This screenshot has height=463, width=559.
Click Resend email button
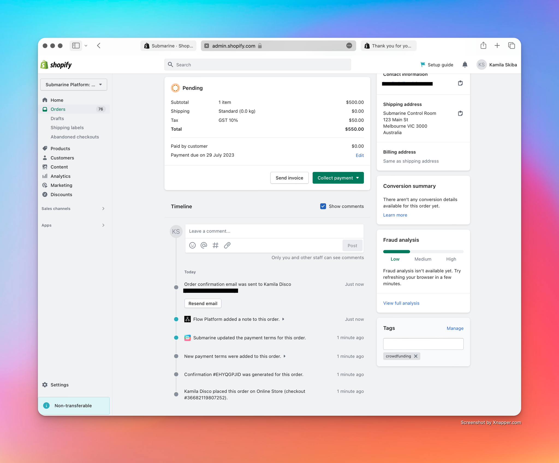tap(203, 303)
